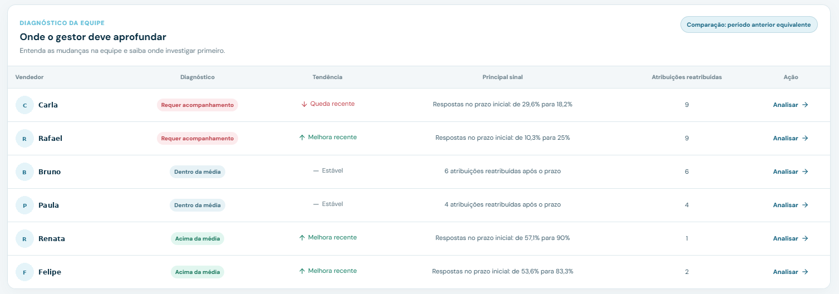Image resolution: width=839 pixels, height=294 pixels.
Task: Click Rafael's avatar circle
Action: [x=24, y=139]
